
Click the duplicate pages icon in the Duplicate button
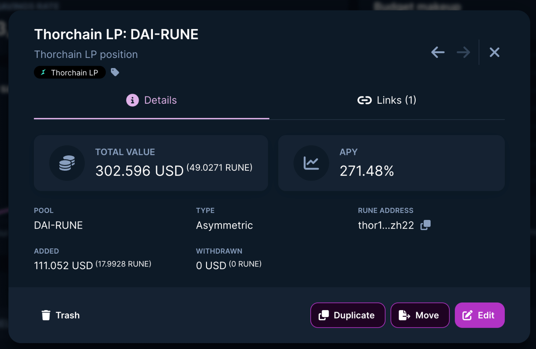coord(324,315)
